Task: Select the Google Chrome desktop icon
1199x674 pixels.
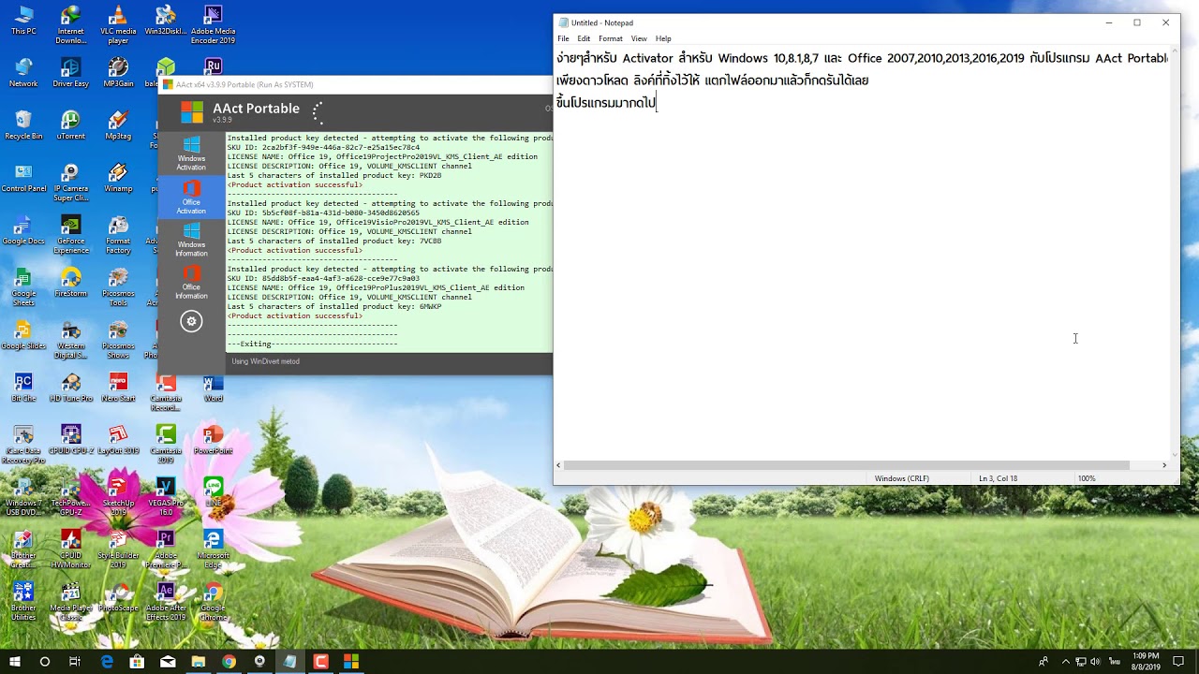Action: click(x=213, y=601)
